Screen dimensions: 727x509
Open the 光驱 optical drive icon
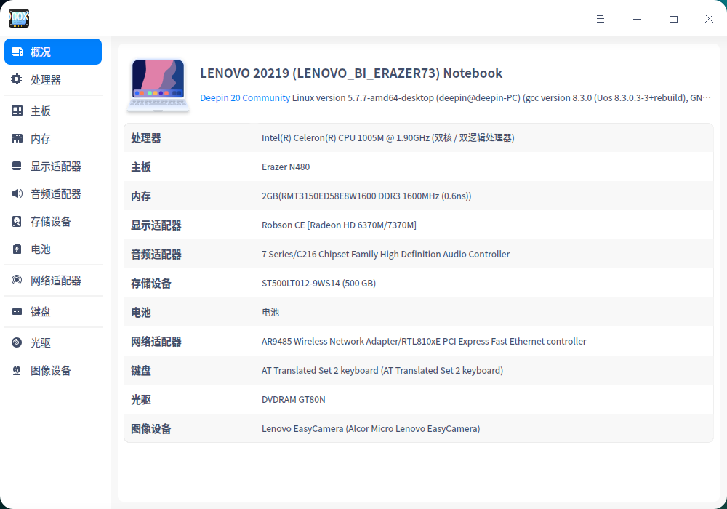tap(16, 342)
